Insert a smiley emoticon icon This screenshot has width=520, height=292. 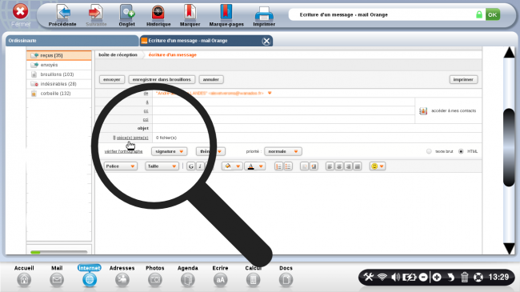click(377, 166)
